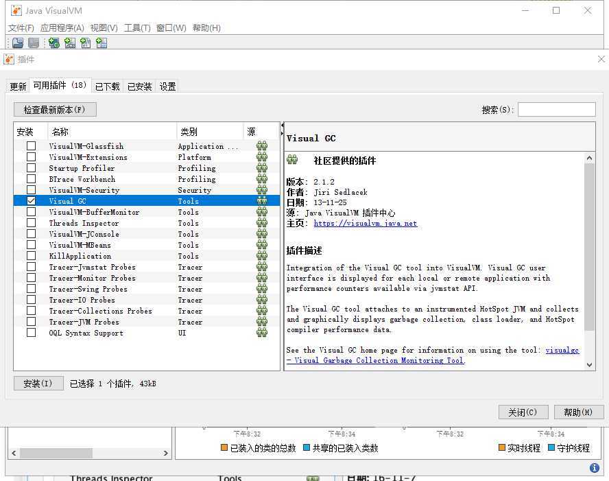Click the source icon in VisualVM-JConsole row

pos(262,234)
